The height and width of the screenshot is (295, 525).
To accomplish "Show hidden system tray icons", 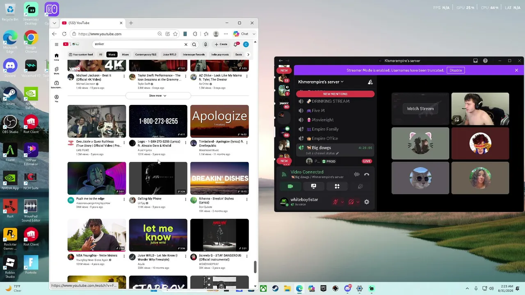I will 467,288.
